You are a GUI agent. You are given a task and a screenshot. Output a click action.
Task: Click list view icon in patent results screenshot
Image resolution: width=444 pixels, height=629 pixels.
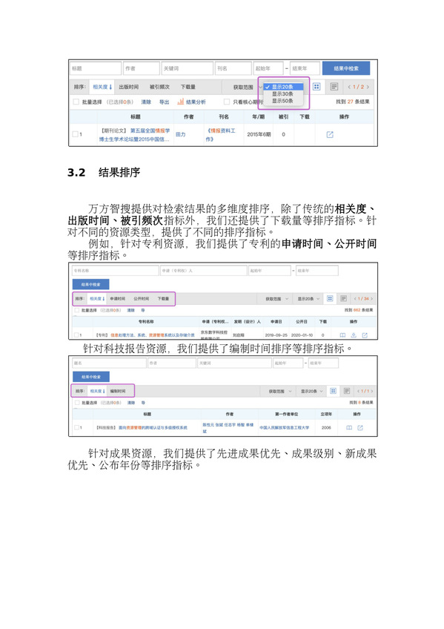click(x=343, y=298)
